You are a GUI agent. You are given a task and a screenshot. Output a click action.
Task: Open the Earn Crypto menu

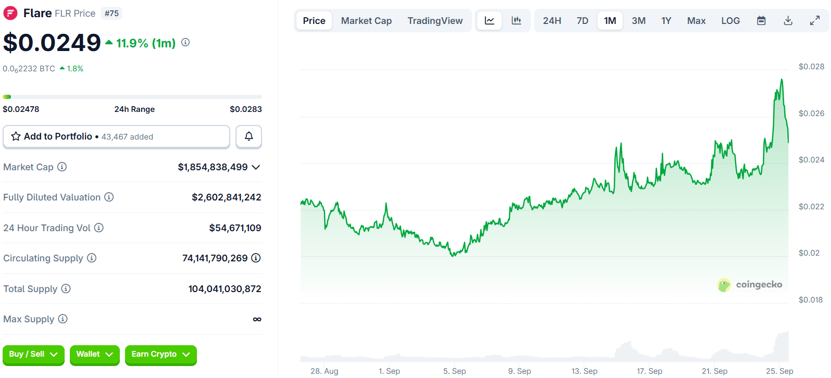(160, 355)
